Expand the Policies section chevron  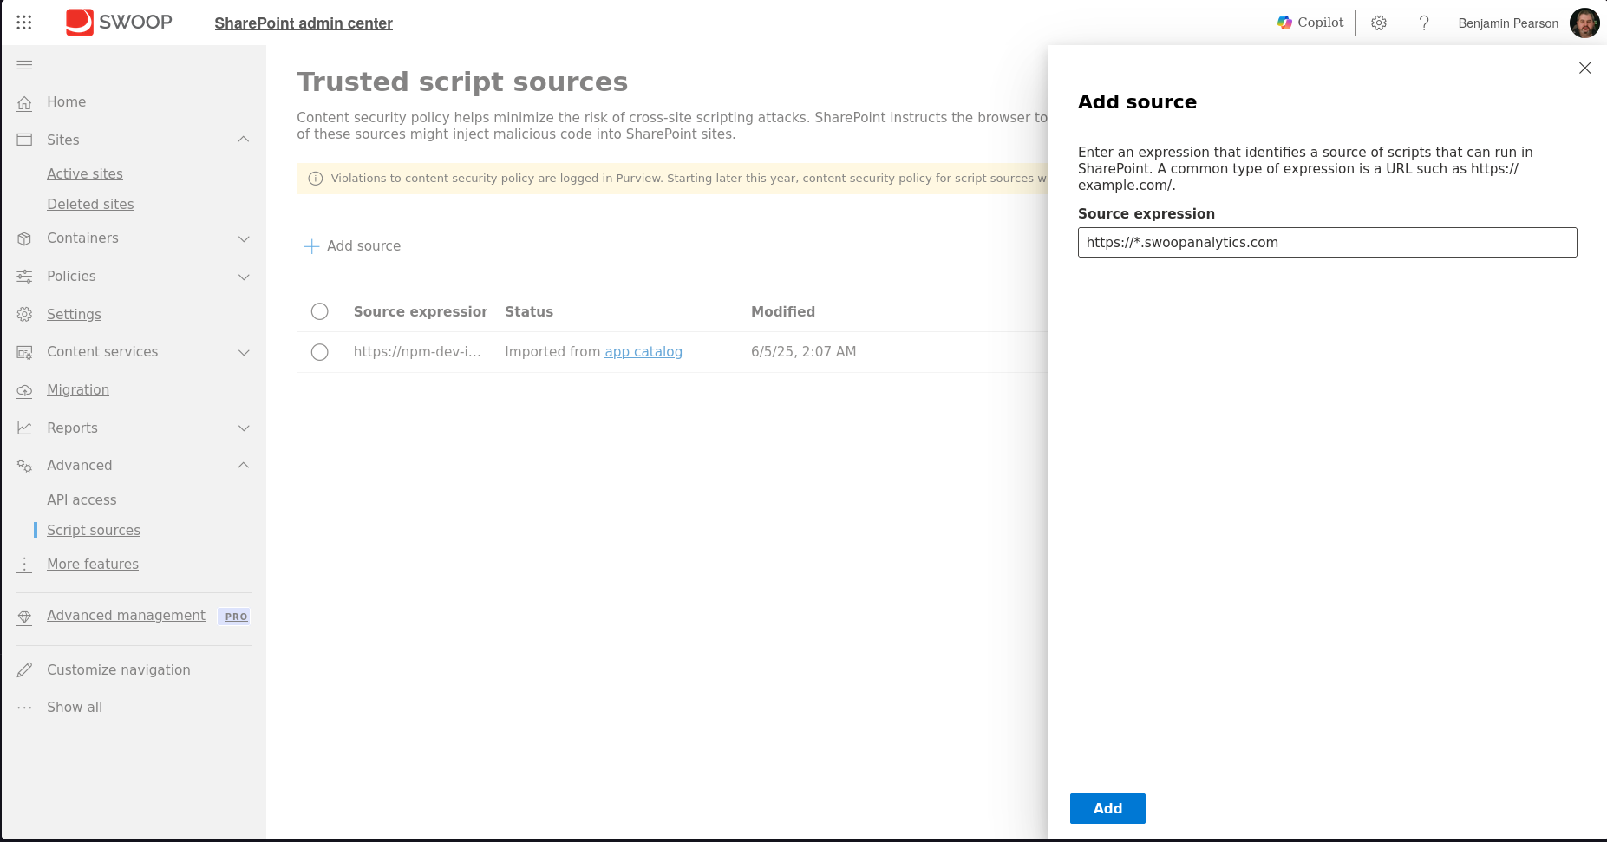(244, 277)
